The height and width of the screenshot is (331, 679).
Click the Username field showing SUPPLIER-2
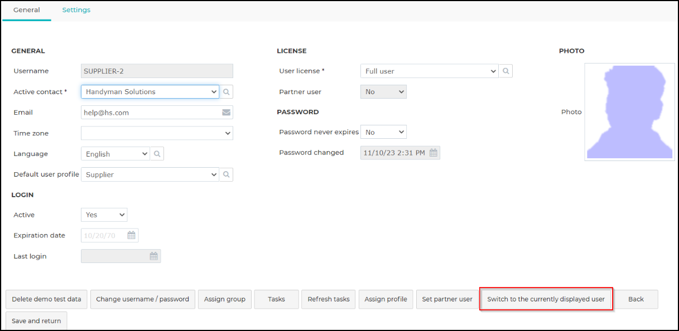point(157,71)
